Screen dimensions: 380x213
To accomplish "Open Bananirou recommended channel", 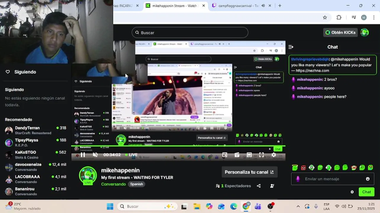I will tap(36, 191).
